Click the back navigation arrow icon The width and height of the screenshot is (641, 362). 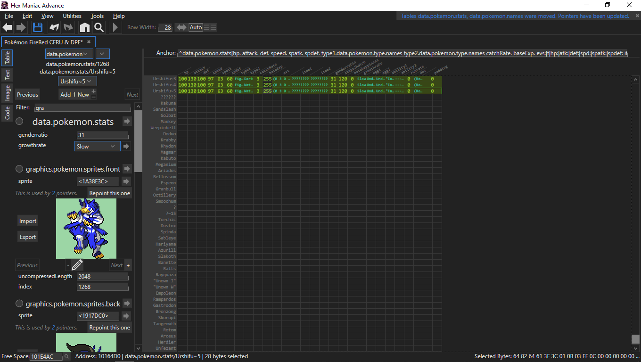coord(8,27)
